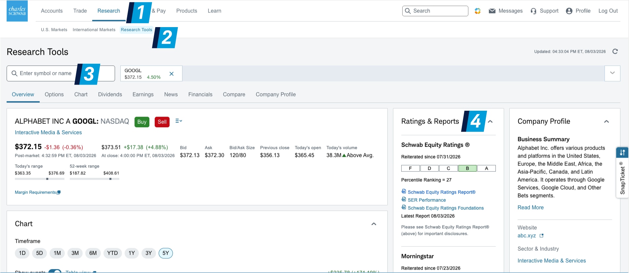The height and width of the screenshot is (273, 629).
Task: Go to U.S. Markets submenu
Action: coord(54,30)
